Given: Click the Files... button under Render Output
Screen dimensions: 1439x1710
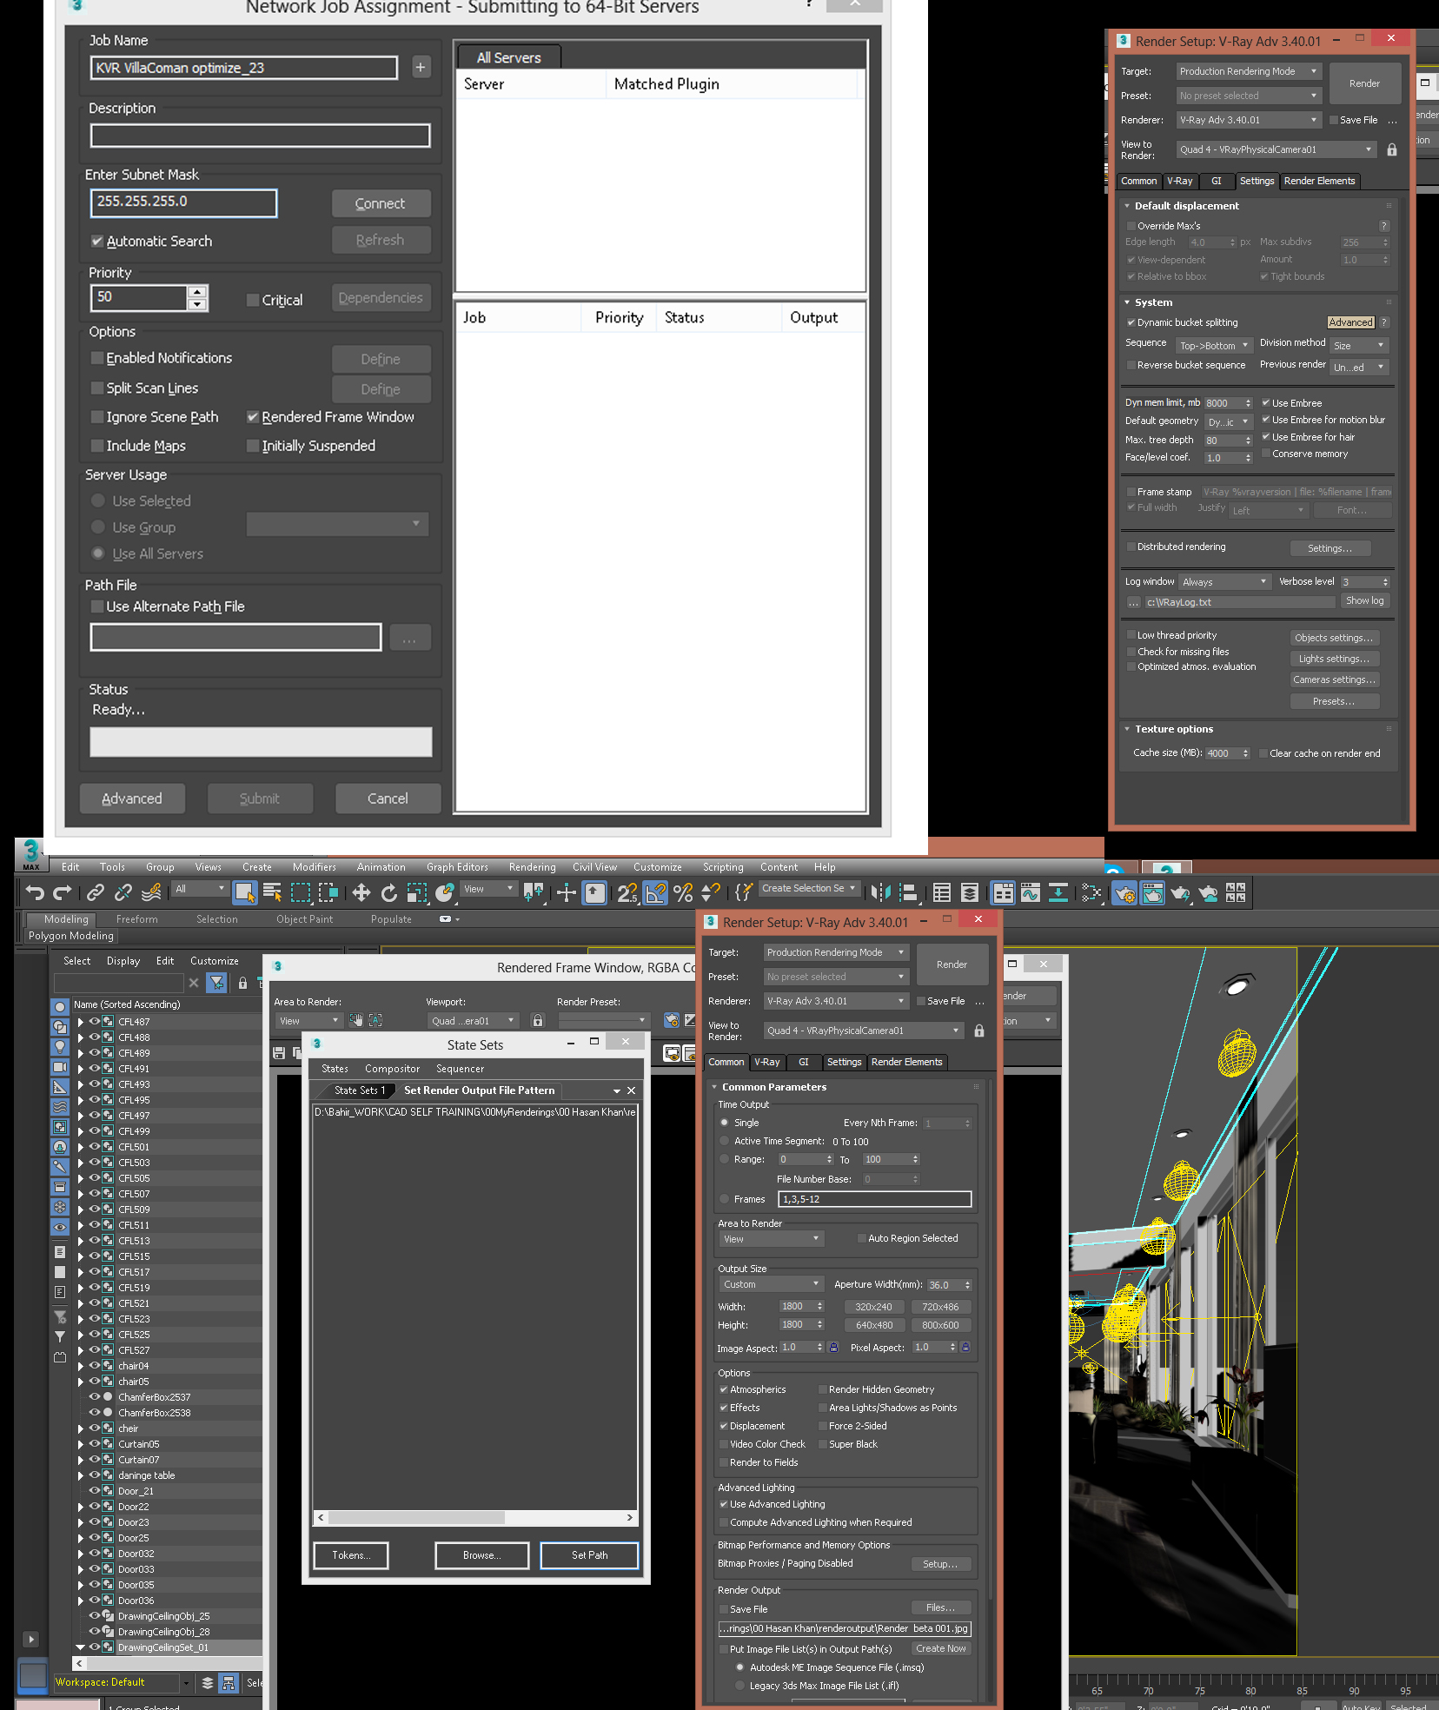Looking at the screenshot, I should click(940, 1607).
